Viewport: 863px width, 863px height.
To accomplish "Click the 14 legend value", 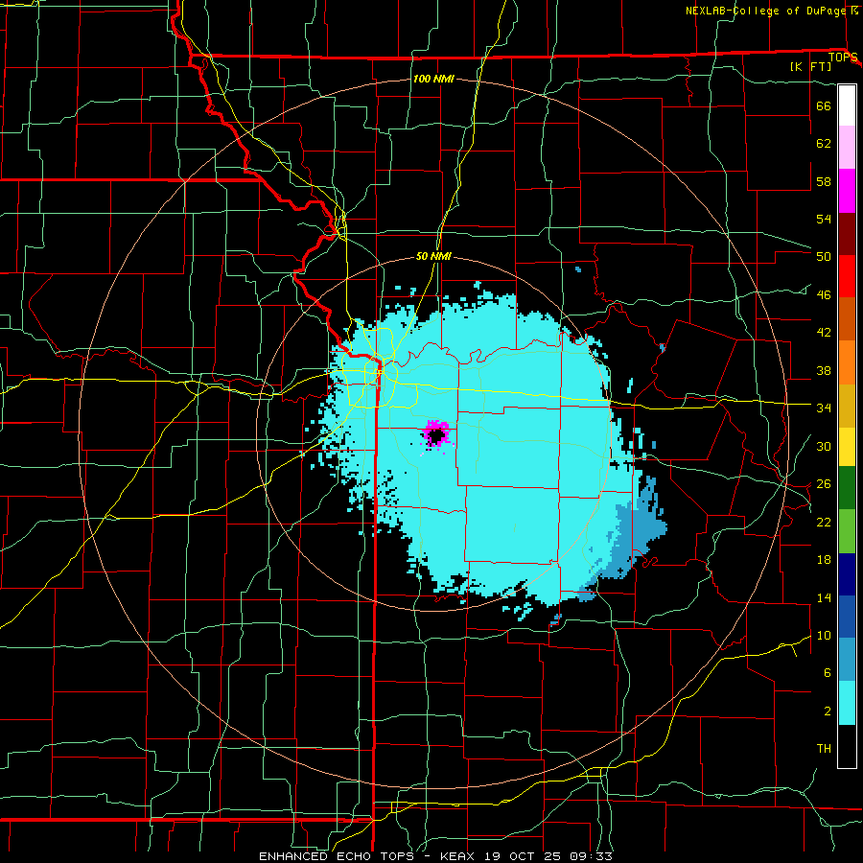I will click(x=824, y=597).
